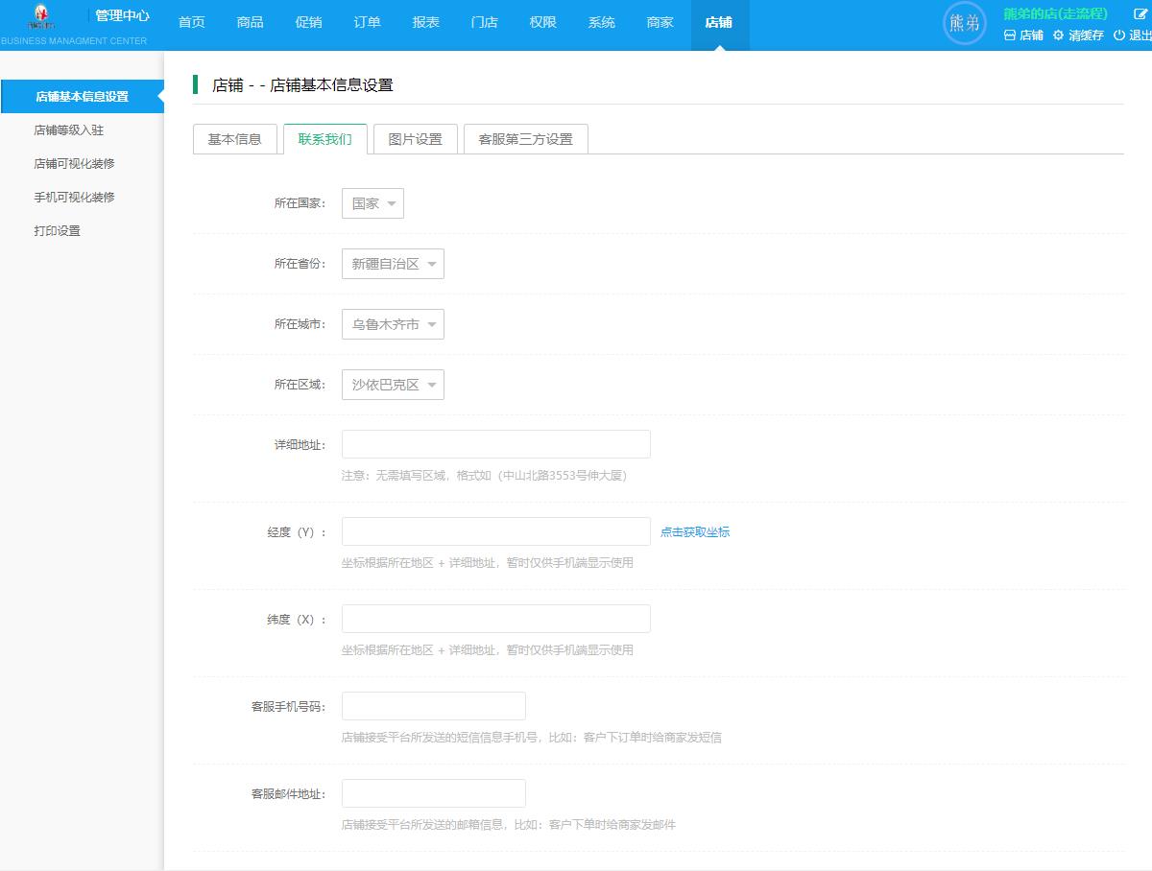Click the hint text about 中山北路3553号伸大厦
Viewport: 1152px width, 871px height.
(485, 476)
